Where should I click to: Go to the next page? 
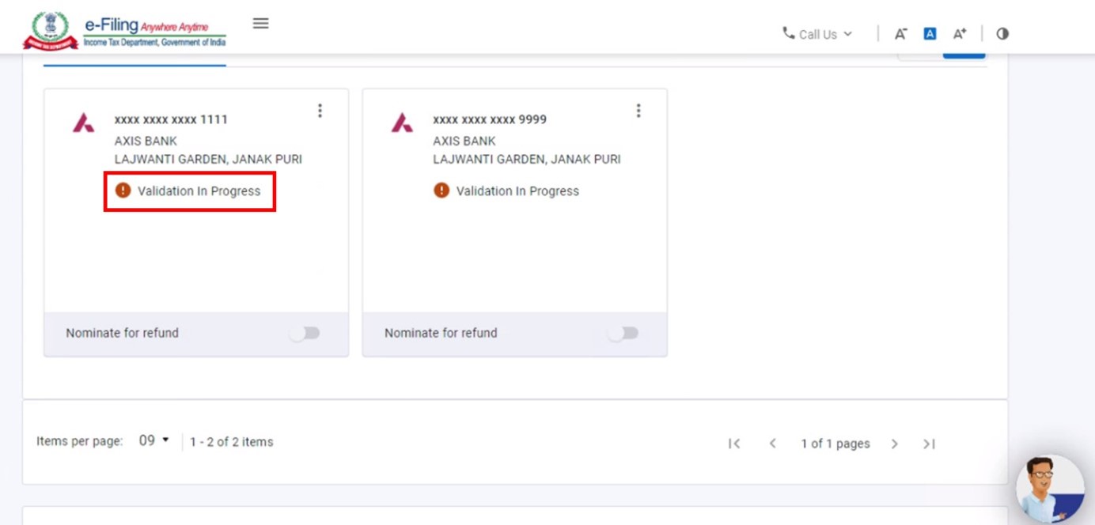coord(894,444)
